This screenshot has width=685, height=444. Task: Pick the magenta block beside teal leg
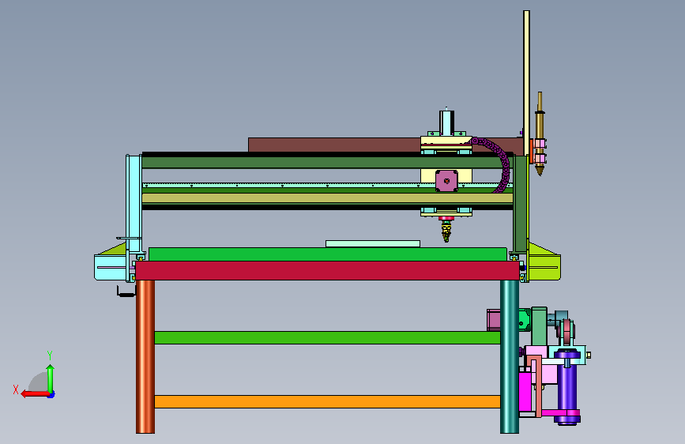tap(525, 391)
